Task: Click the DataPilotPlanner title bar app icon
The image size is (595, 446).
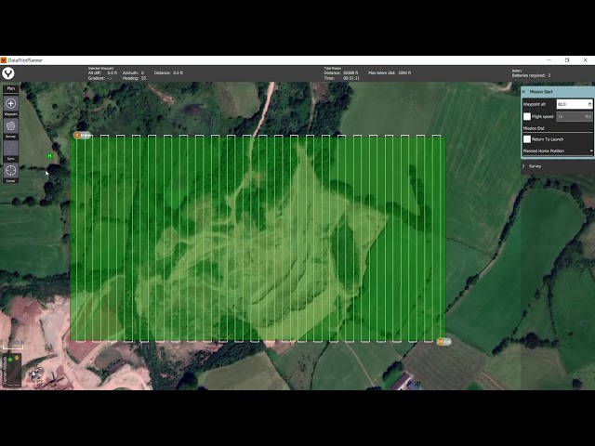Action: point(4,60)
